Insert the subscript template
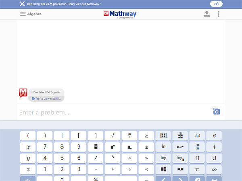The image size is (242, 181). (129, 147)
